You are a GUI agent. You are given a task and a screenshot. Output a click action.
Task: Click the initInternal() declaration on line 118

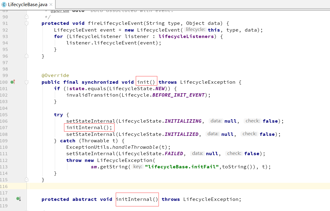coord(137,199)
